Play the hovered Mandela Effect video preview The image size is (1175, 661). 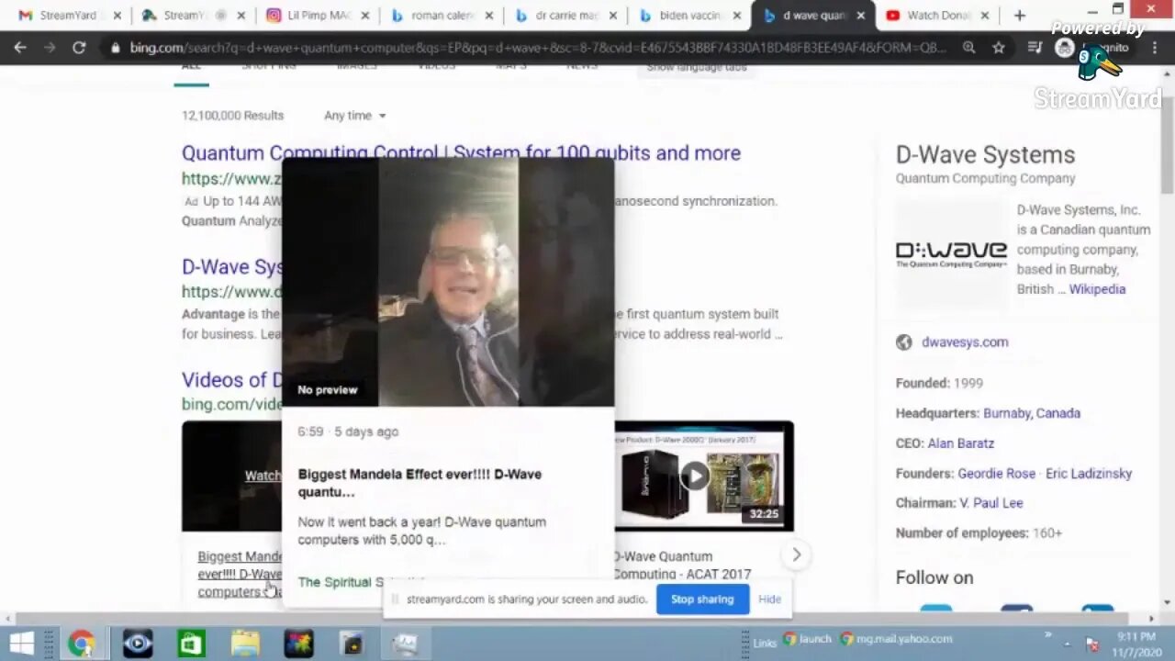coord(448,282)
